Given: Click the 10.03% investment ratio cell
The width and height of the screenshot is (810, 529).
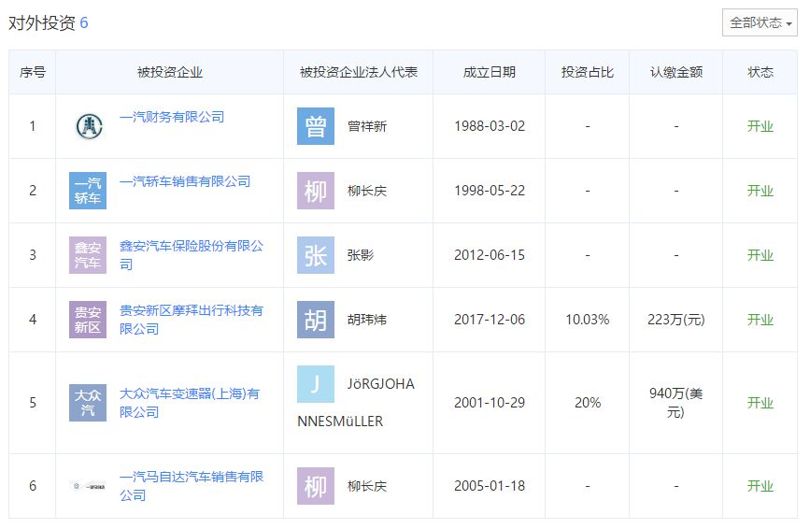Looking at the screenshot, I should [x=588, y=320].
